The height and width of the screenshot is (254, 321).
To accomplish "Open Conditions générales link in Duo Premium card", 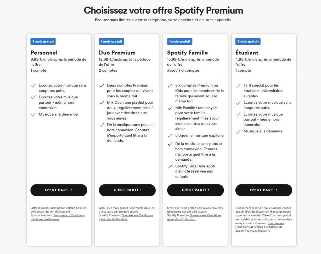I will point(137,215).
